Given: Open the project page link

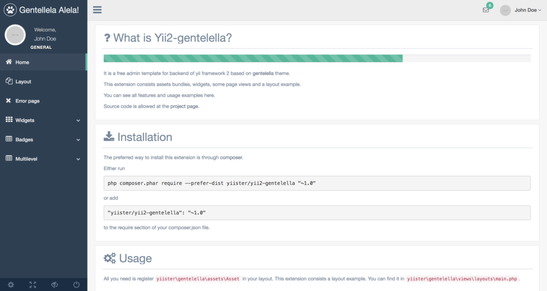Looking at the screenshot, I should click(184, 107).
